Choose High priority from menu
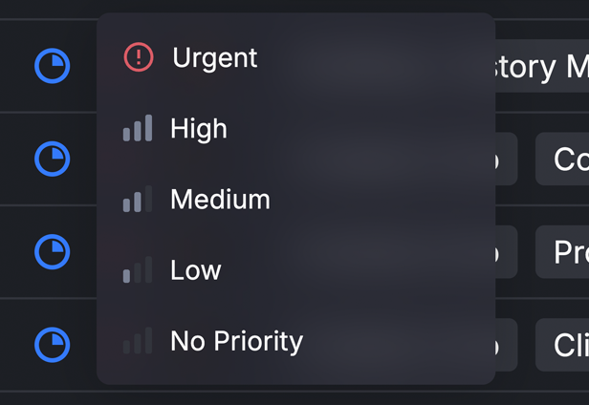The height and width of the screenshot is (405, 589). point(296,128)
